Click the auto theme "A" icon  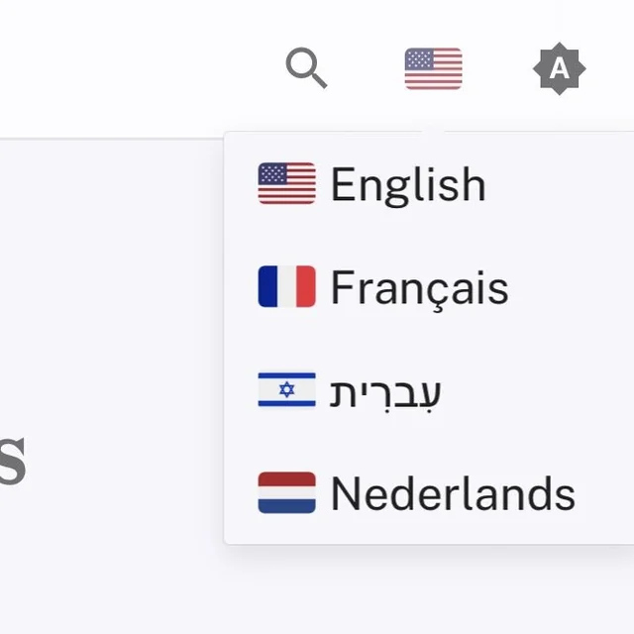coord(560,68)
